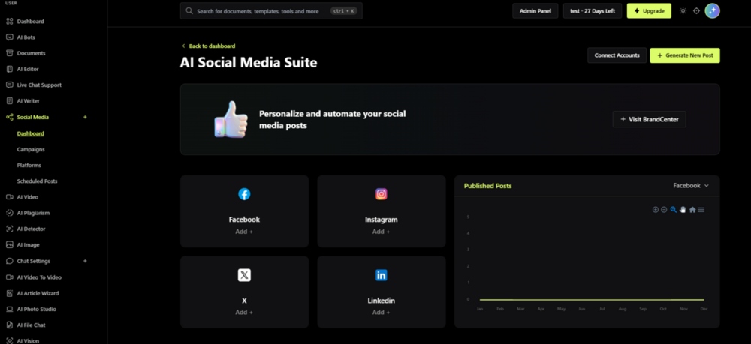Screen dimensions: 751x344
Task: Select the chart magnifier selection zoom tool
Action: [674, 210]
